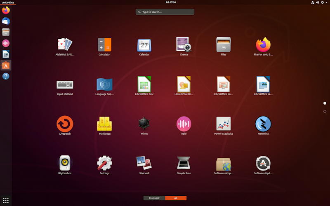This screenshot has width=330, height=206.
Task: Open the Mines game
Action: [144, 124]
